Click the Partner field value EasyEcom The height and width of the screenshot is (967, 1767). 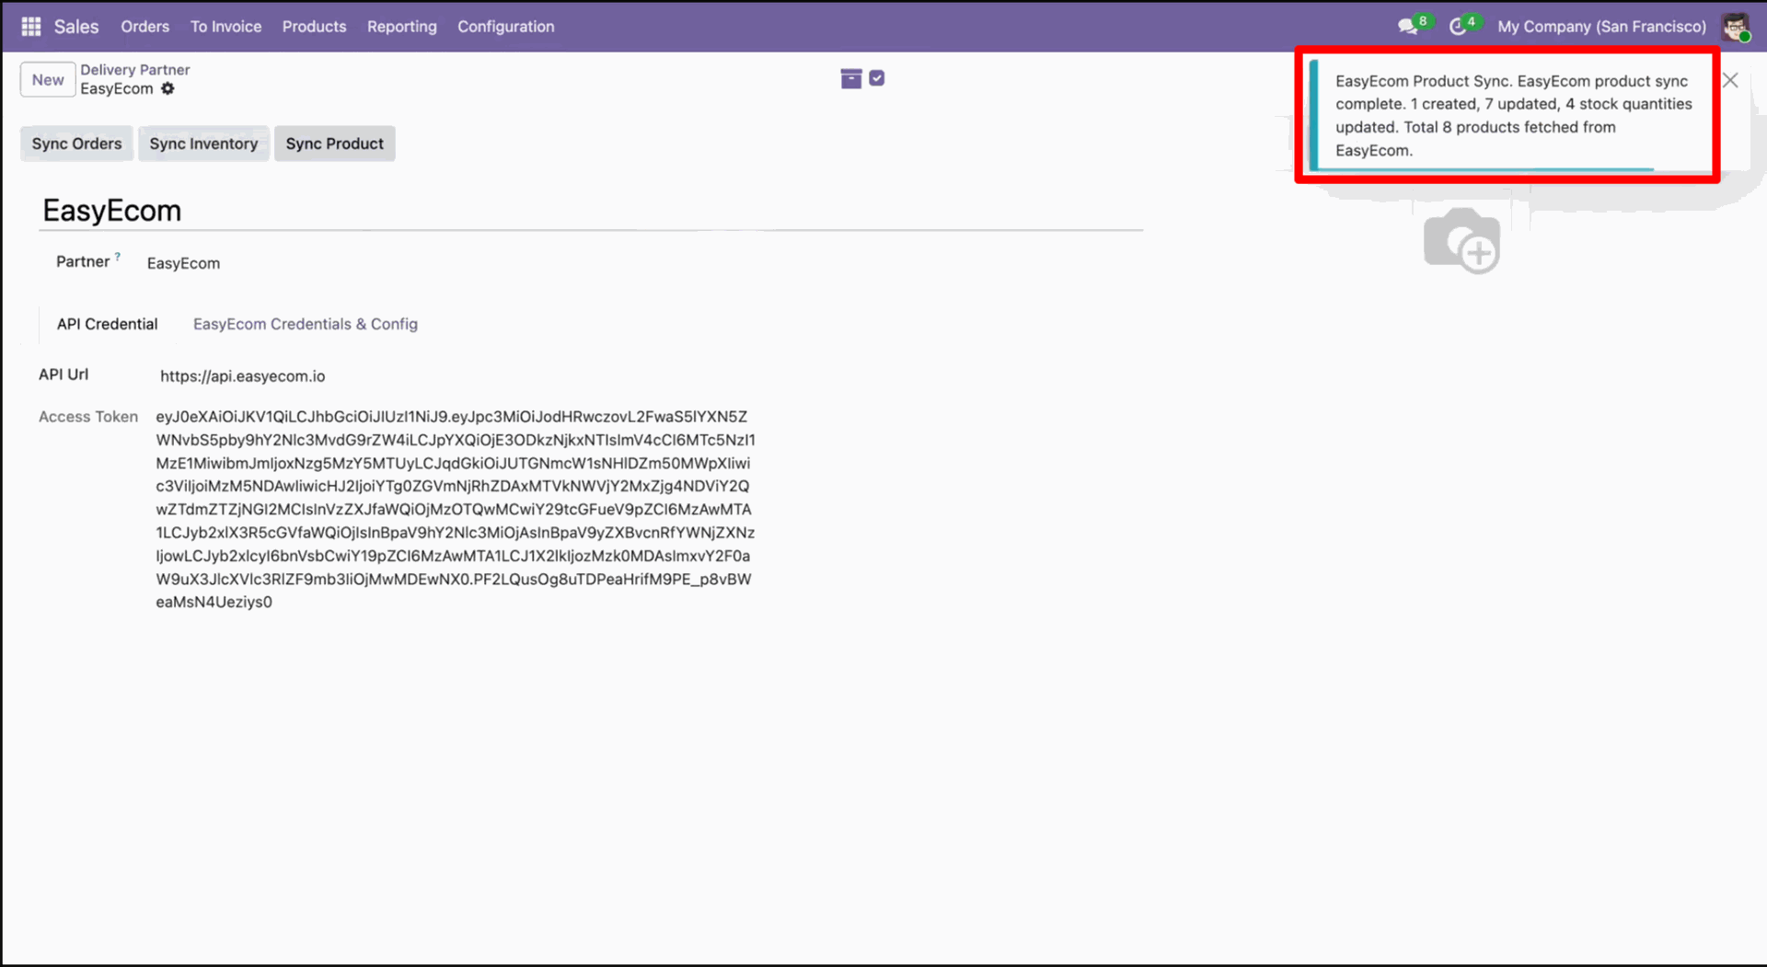(x=184, y=263)
